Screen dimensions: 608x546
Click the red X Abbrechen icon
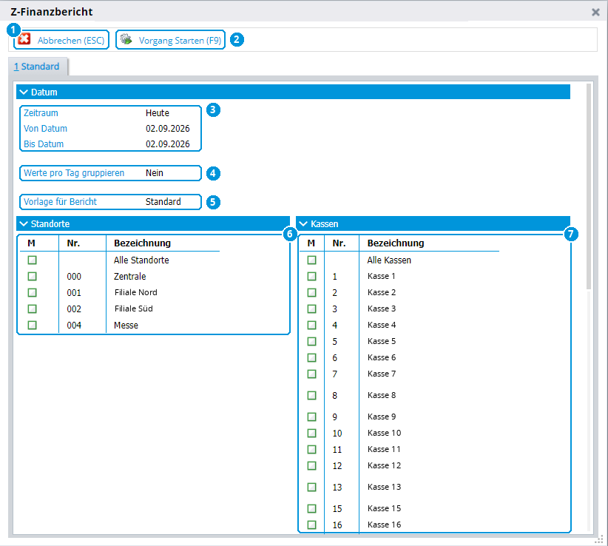[24, 39]
